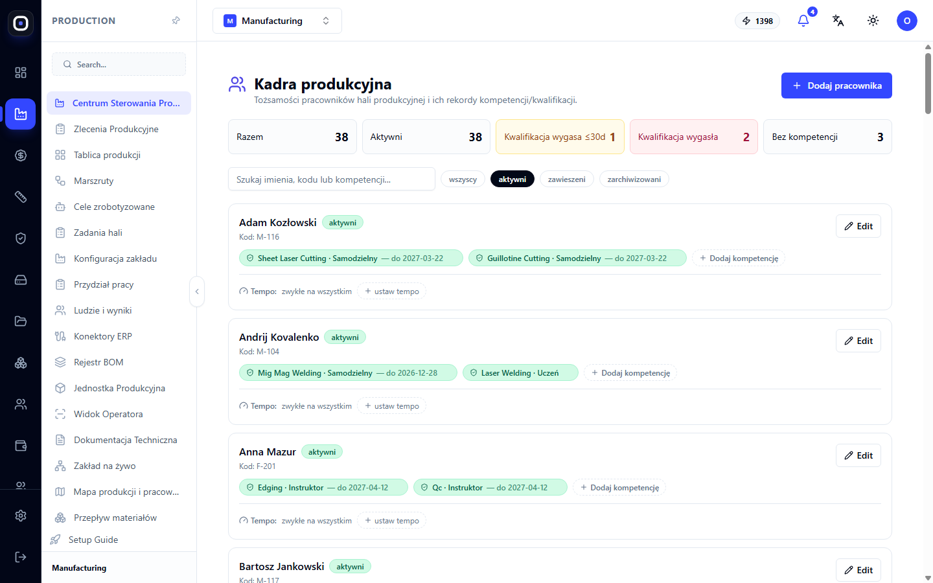Screen dimensions: 933x583
Task: Open Konektory ERP in the sidebar
Action: [119, 336]
